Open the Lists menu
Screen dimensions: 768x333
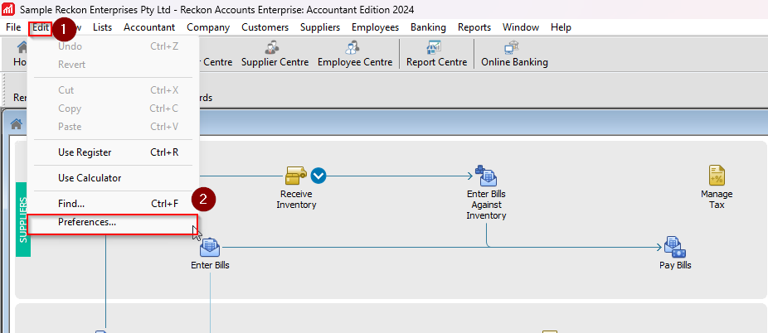pos(102,27)
